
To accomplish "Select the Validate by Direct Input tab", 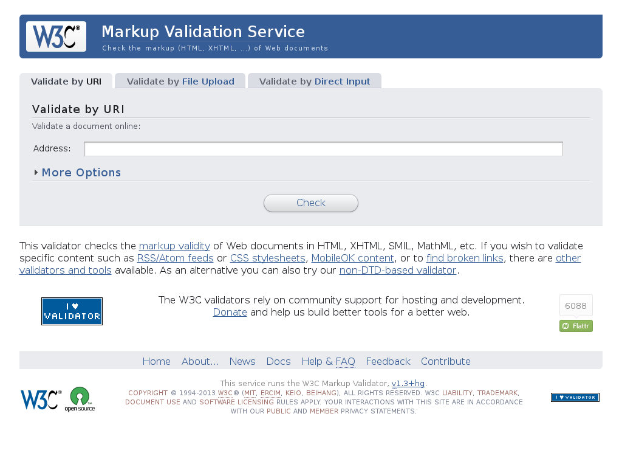I will tap(315, 81).
